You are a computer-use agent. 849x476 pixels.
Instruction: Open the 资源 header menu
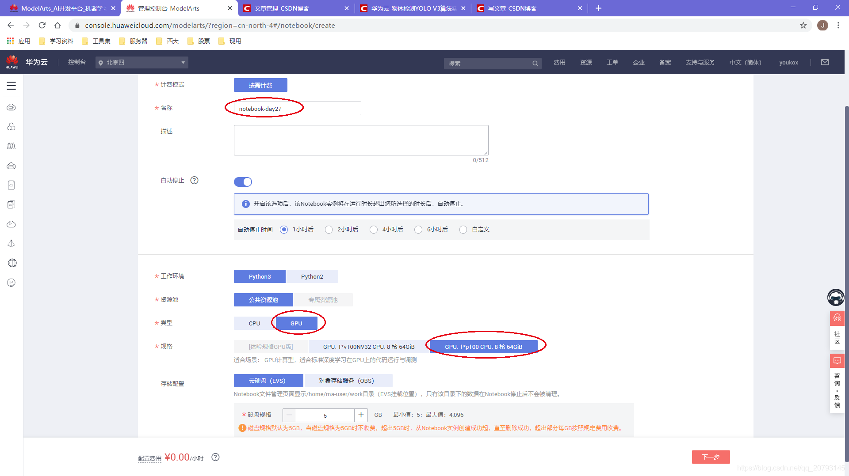[586, 62]
